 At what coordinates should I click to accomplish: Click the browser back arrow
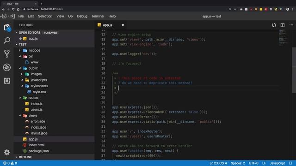(3, 9)
